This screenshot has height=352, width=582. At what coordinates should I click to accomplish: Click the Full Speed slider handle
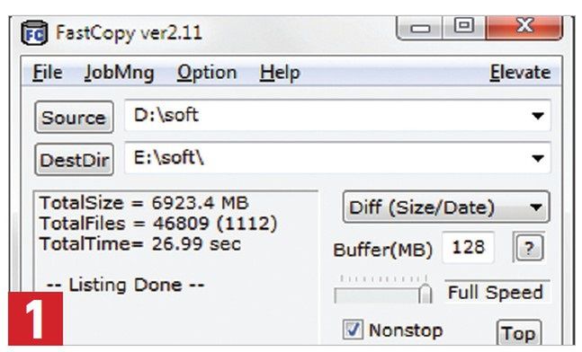coord(425,294)
